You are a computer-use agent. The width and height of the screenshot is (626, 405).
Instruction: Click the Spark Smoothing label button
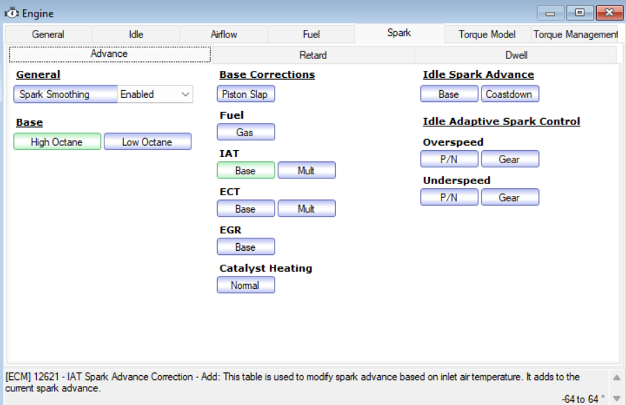(x=65, y=94)
